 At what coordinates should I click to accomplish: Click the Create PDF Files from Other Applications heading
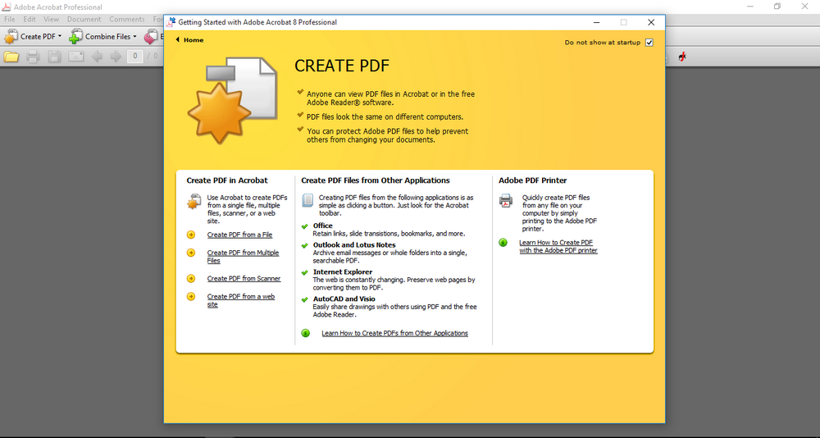[x=376, y=180]
